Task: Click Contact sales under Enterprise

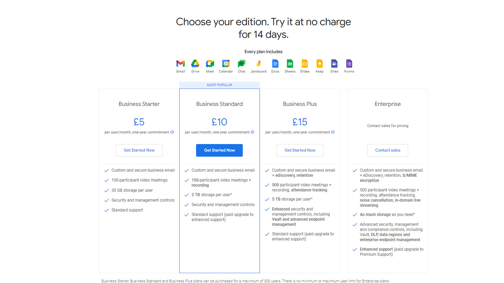Action: click(388, 150)
